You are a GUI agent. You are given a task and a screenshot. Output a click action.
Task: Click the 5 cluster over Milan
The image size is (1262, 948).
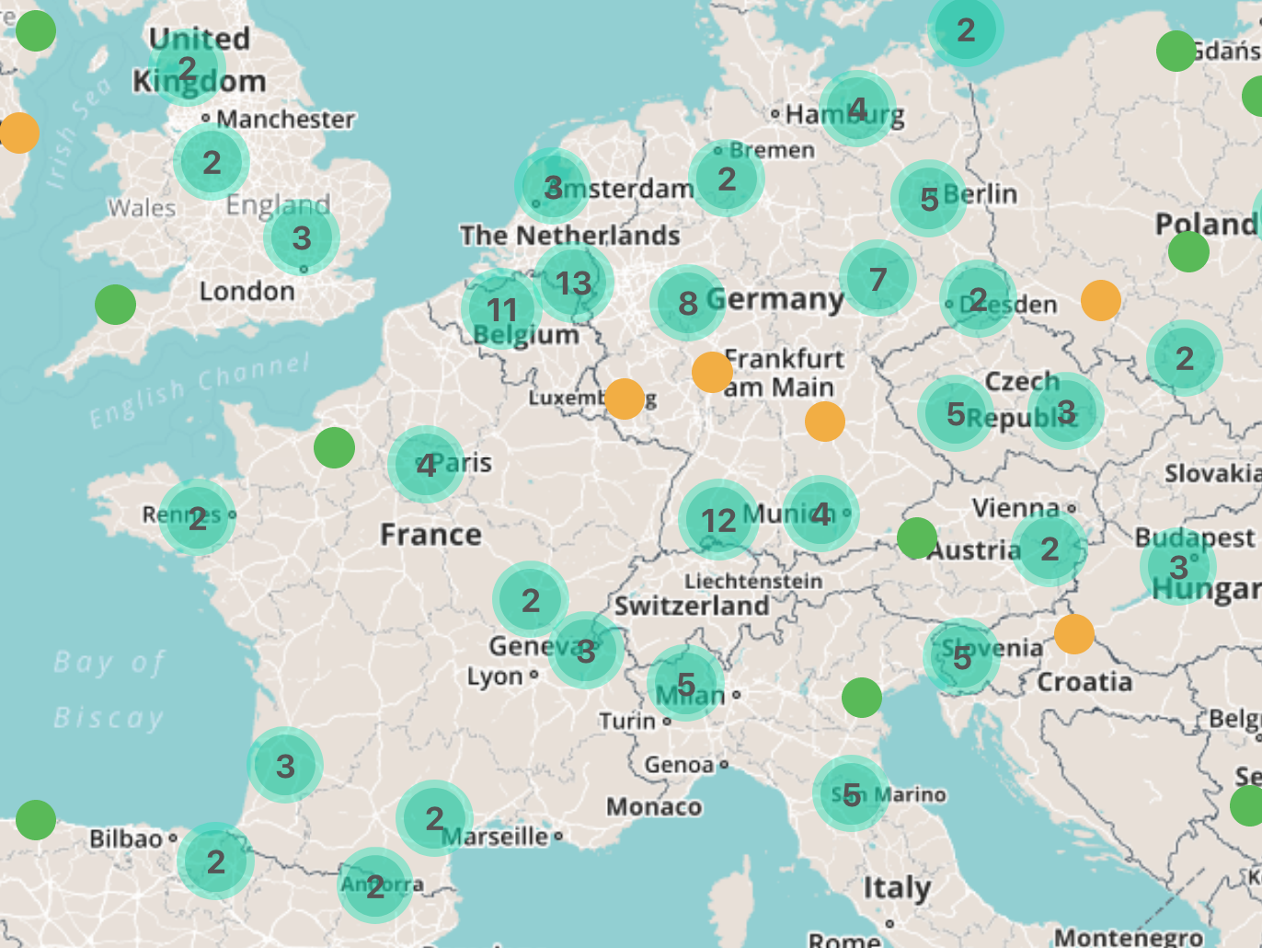(685, 684)
